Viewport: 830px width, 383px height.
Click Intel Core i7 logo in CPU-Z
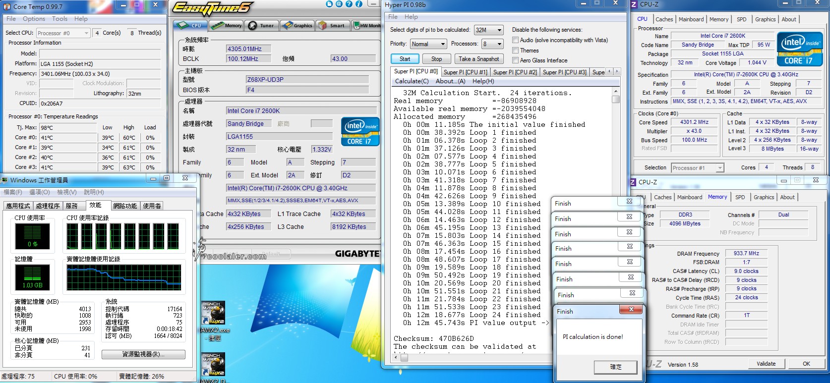coord(799,49)
